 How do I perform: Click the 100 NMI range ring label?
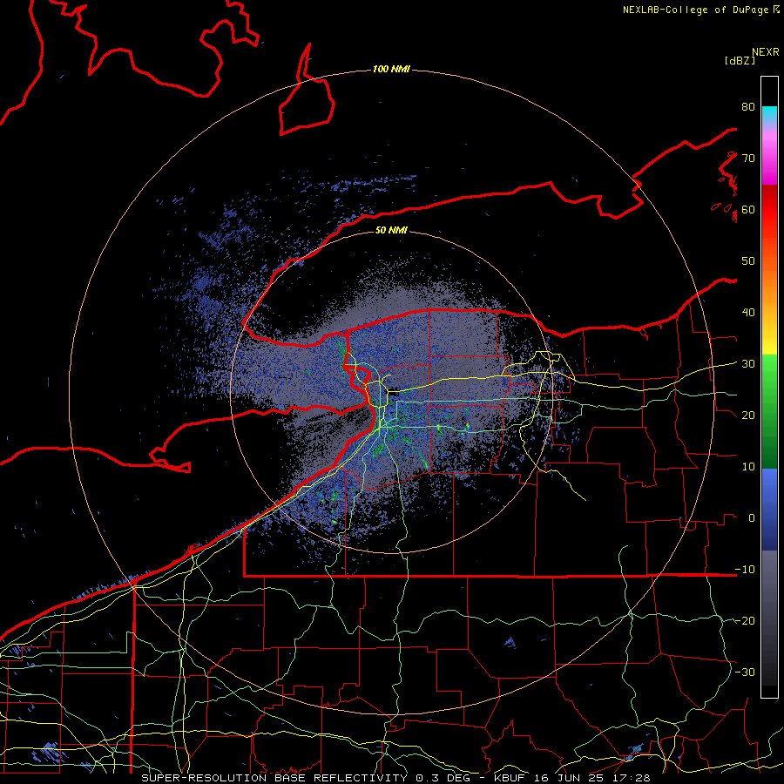click(391, 69)
